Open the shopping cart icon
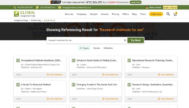 point(175,14)
